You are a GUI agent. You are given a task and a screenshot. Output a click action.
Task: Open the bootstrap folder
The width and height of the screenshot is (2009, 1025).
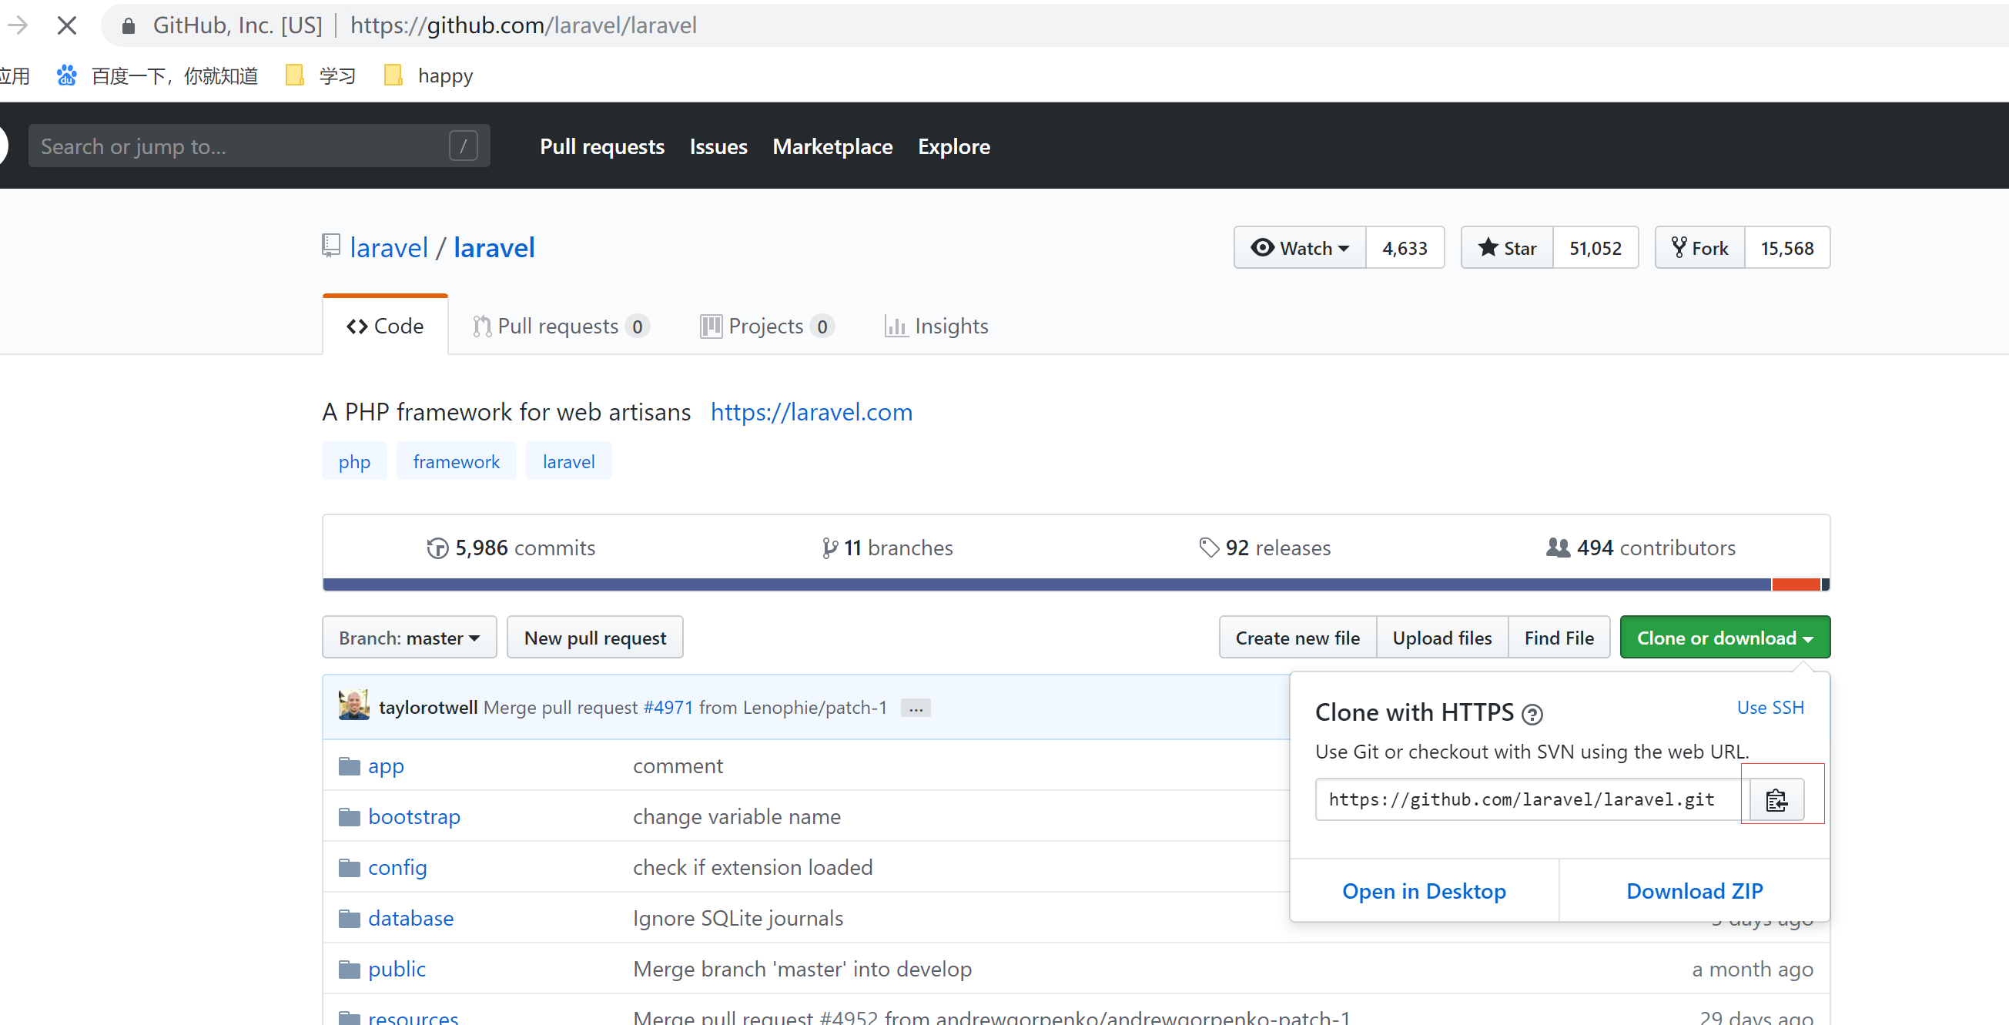[414, 817]
